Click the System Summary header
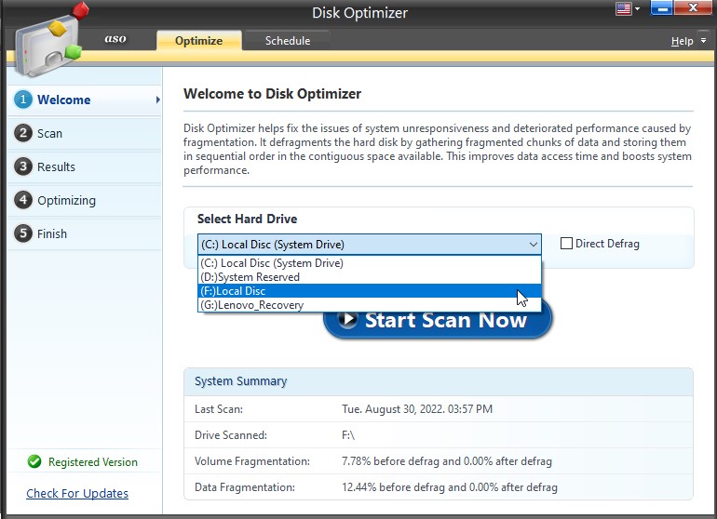Screen dimensions: 717x519 241,381
